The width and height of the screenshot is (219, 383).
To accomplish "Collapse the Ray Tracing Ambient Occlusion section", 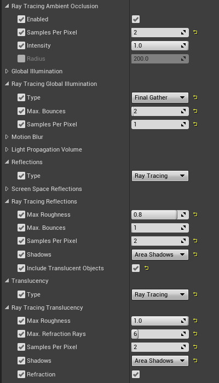I will pyautogui.click(x=7, y=6).
